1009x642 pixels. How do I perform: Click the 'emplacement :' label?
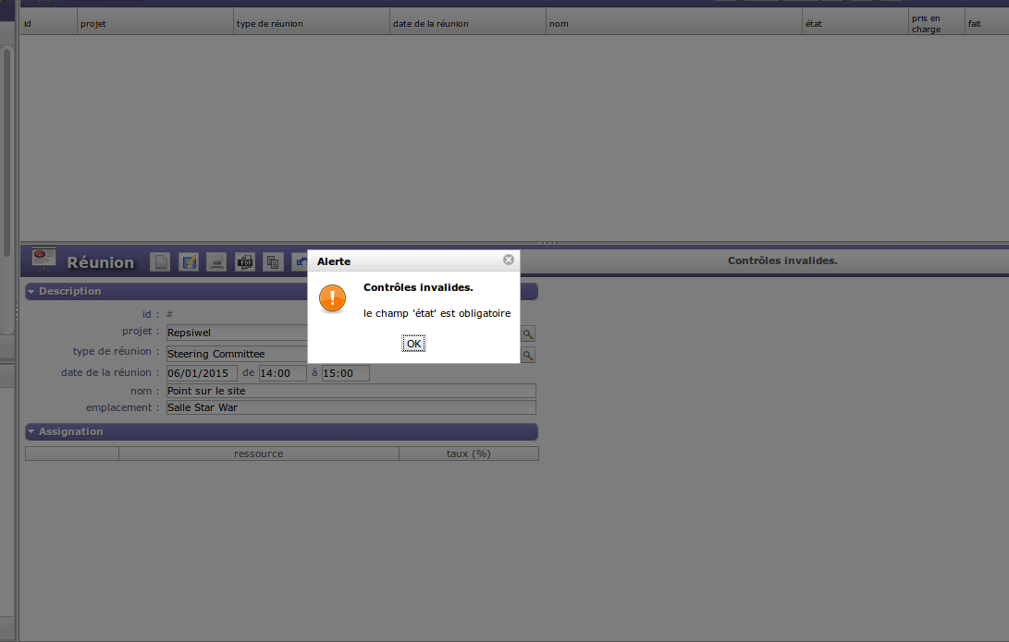[122, 407]
